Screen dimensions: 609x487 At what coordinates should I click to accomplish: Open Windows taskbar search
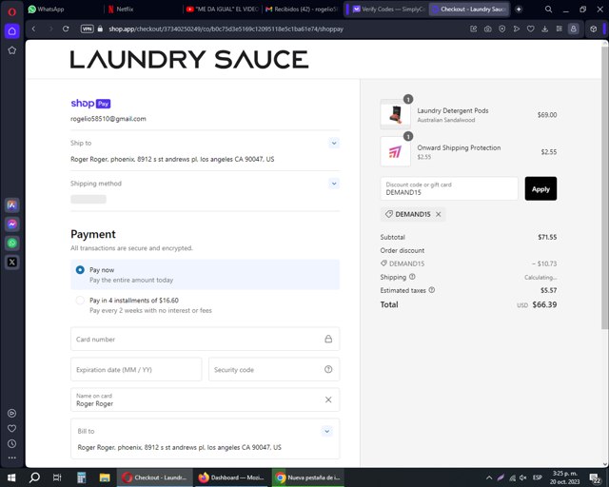pos(34,477)
